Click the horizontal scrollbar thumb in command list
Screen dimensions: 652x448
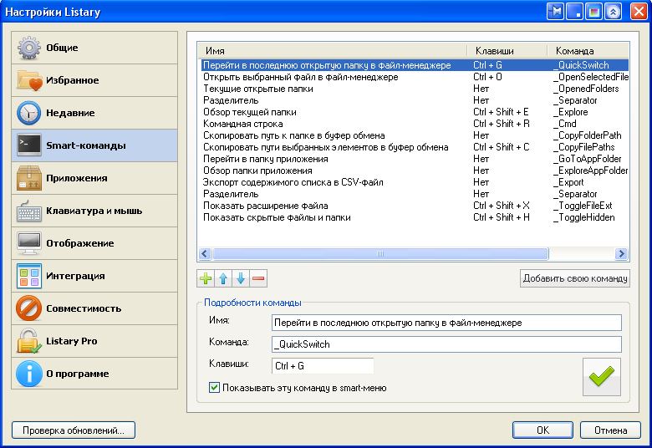(380, 253)
